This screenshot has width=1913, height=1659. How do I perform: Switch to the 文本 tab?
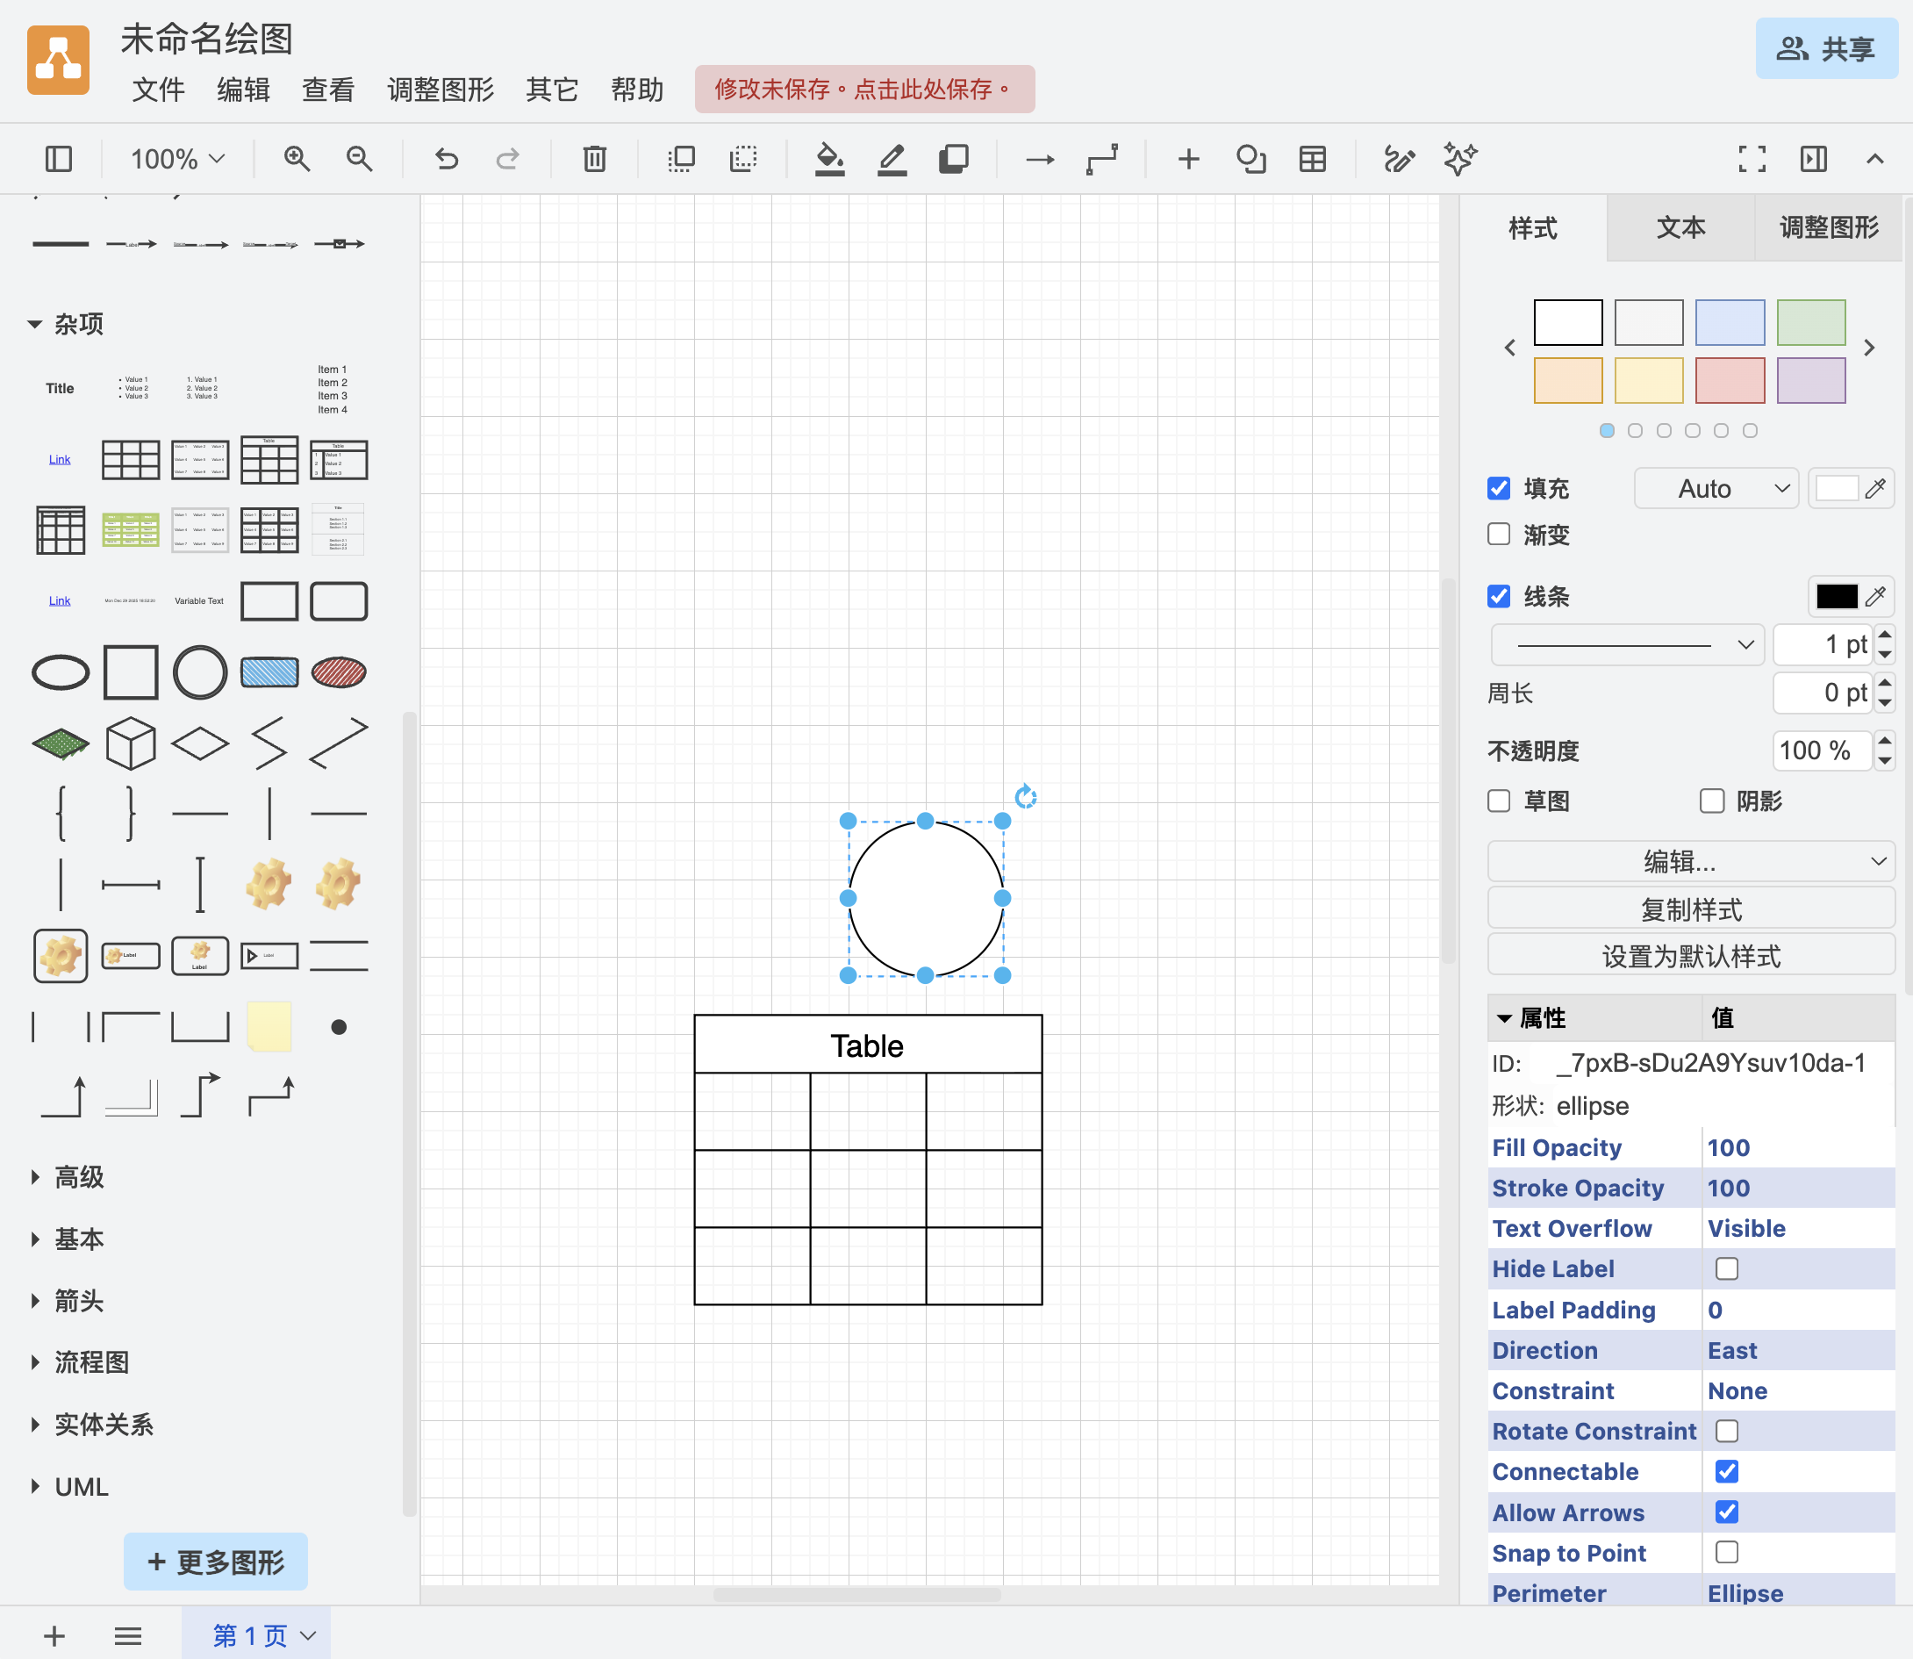[1680, 227]
